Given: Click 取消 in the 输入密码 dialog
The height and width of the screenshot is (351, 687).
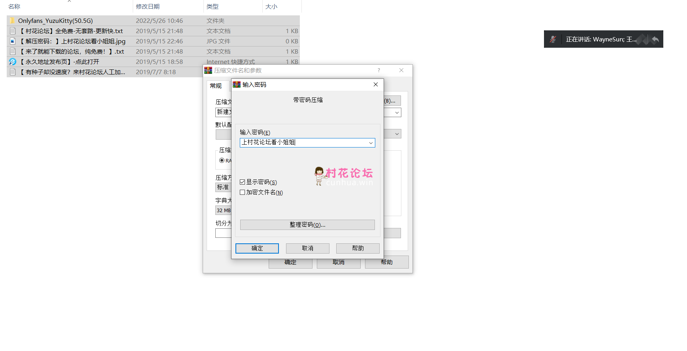Looking at the screenshot, I should pos(308,248).
